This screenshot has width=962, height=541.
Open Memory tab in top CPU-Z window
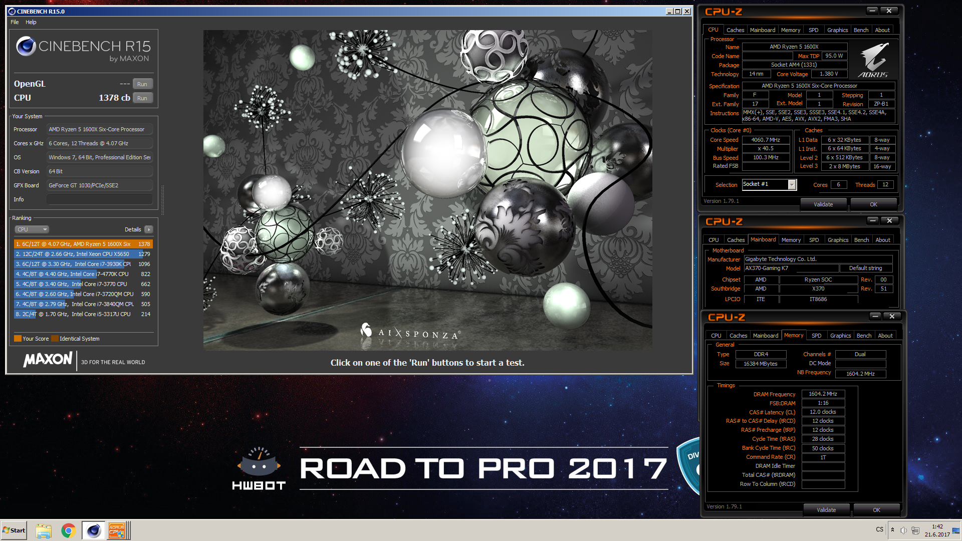pos(791,30)
